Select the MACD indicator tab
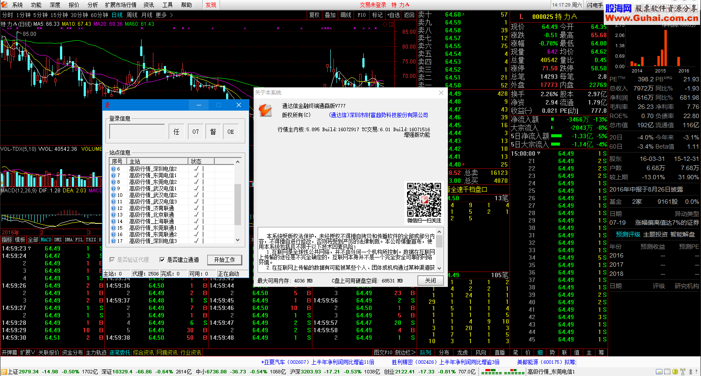701x376 pixels. 46,240
